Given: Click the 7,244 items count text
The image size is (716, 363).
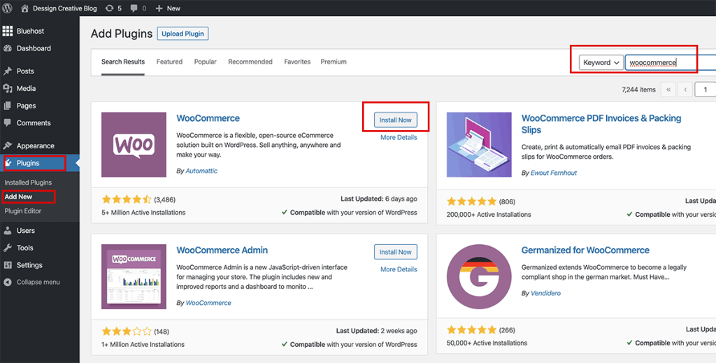Looking at the screenshot, I should coord(638,90).
